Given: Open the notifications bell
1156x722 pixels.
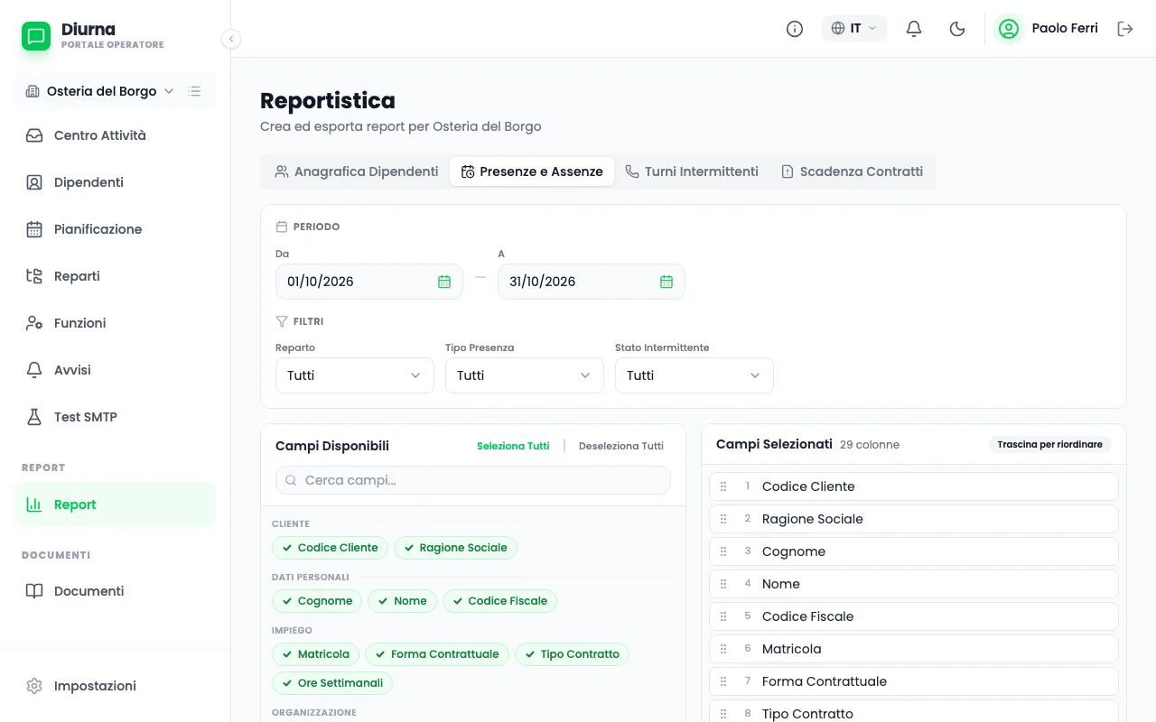Looking at the screenshot, I should click(914, 29).
